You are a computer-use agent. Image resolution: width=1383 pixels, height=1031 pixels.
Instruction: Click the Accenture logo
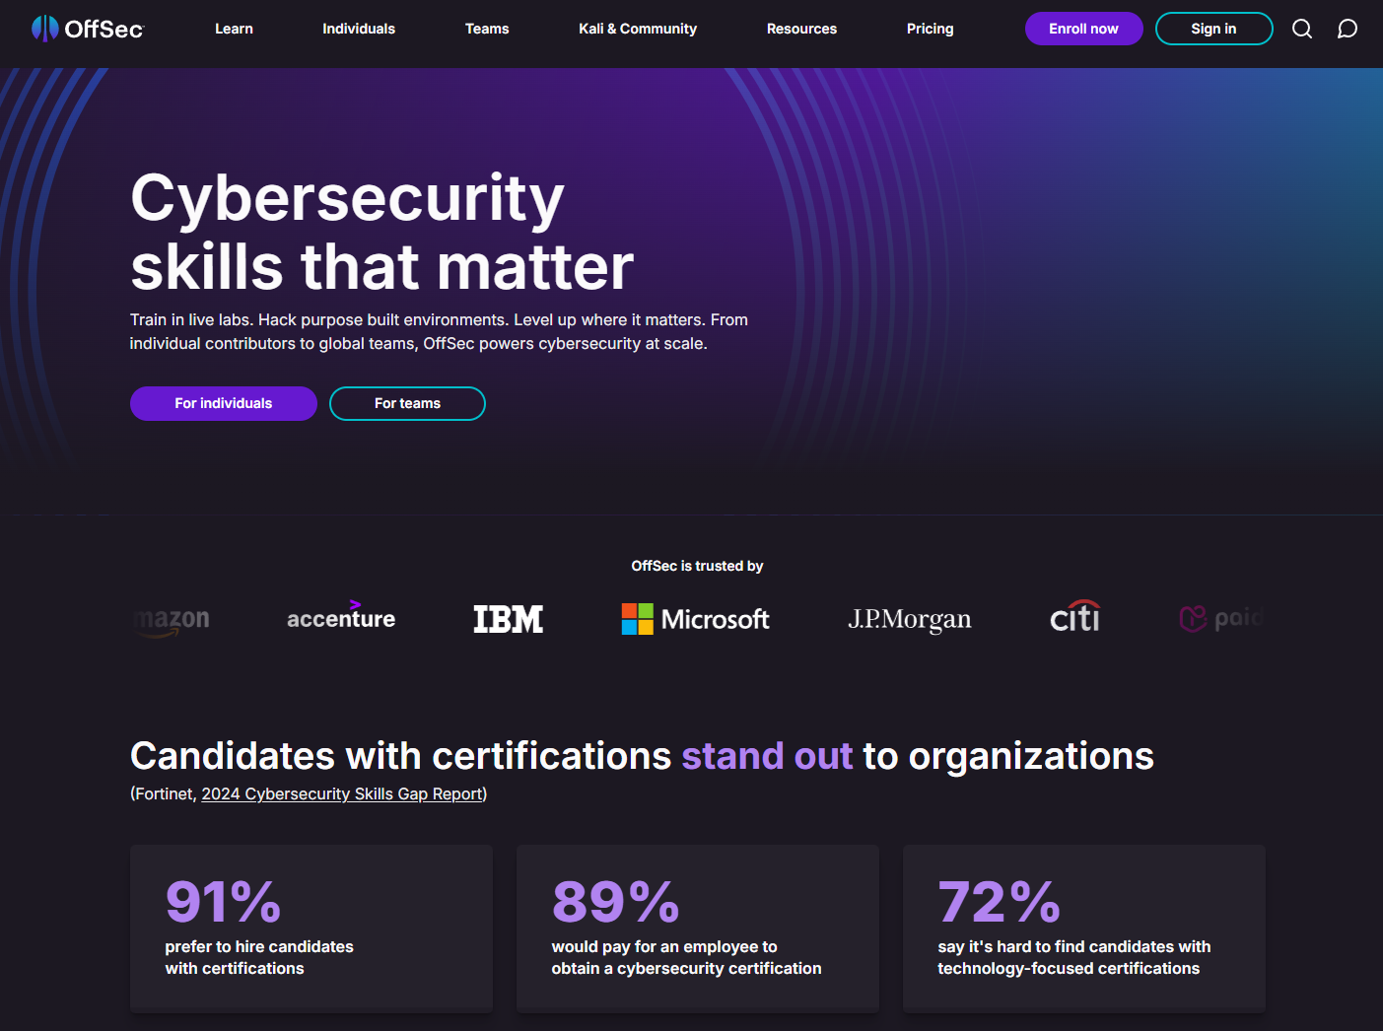pos(341,618)
